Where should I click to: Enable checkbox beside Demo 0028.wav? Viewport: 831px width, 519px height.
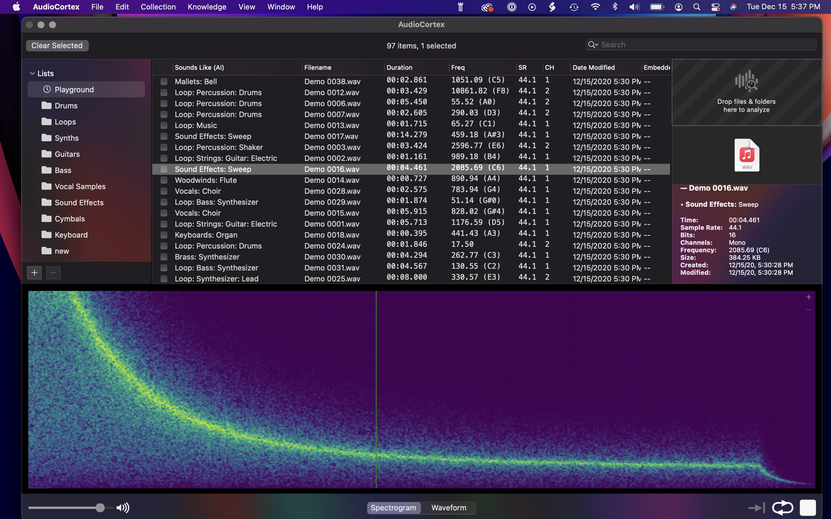pos(164,191)
